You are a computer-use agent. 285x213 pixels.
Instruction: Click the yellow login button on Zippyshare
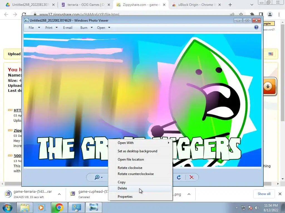(x=269, y=23)
